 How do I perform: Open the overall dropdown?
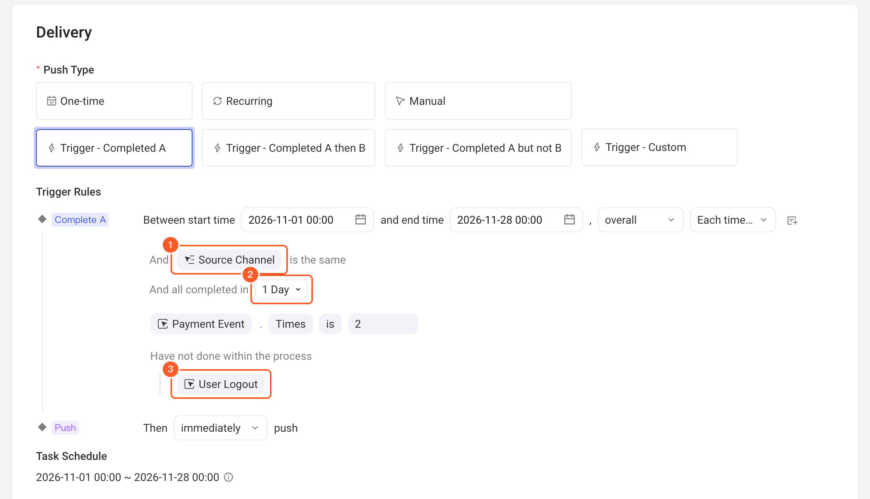(640, 220)
